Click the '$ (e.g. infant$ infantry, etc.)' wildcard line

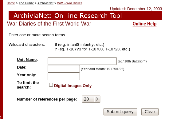80,45
